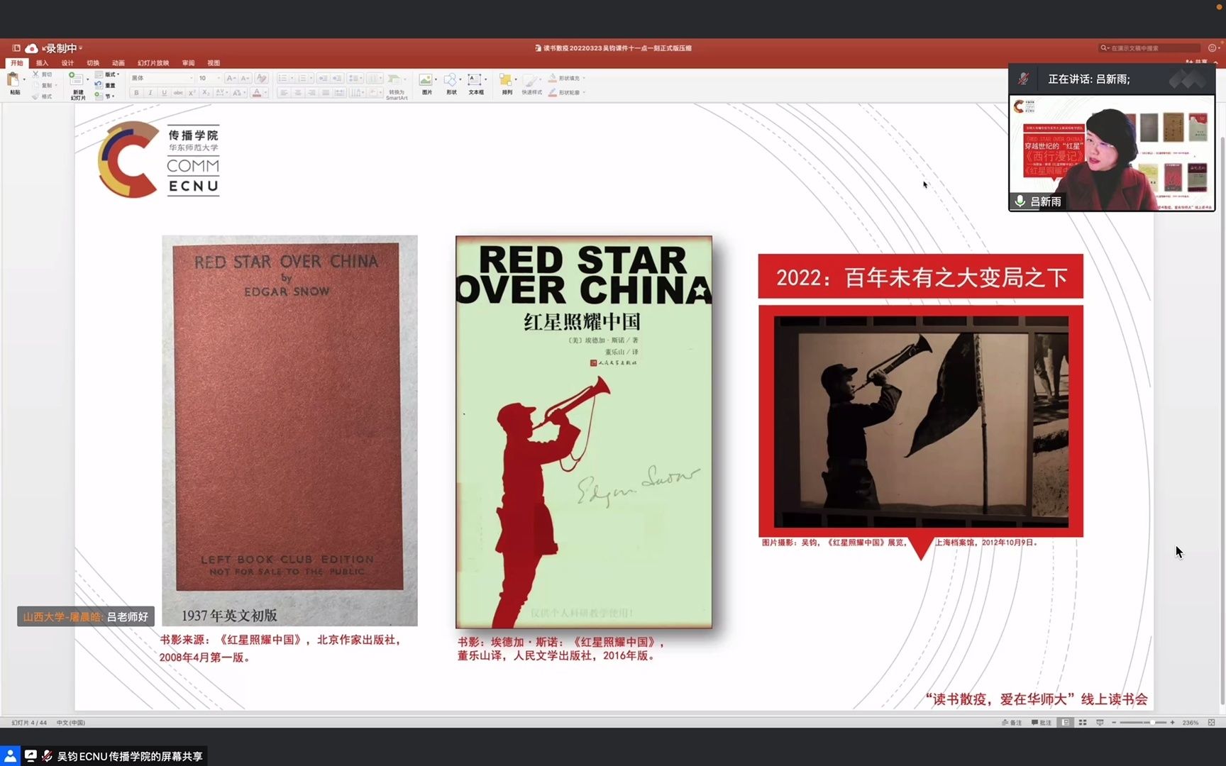
Task: Click the cloud save icon in title bar
Action: tap(31, 48)
